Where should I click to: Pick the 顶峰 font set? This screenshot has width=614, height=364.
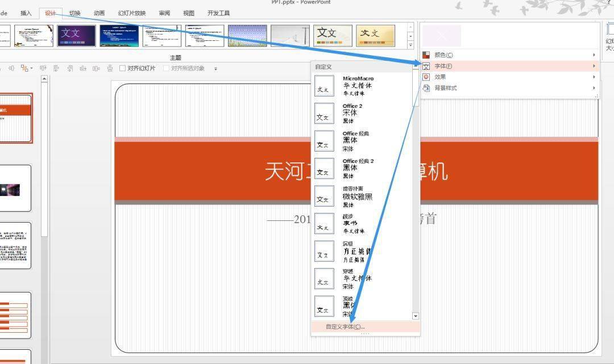click(362, 307)
